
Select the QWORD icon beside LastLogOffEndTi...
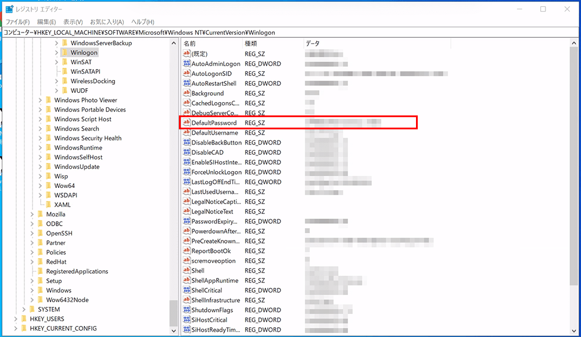click(x=187, y=182)
